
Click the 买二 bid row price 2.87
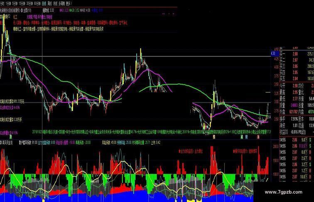coord(295,60)
